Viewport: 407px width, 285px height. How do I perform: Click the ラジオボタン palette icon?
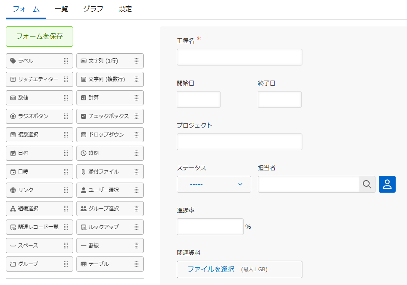(x=13, y=116)
